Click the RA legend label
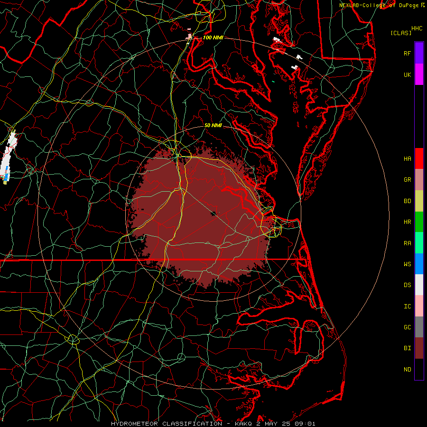This screenshot has width=427, height=427. pyautogui.click(x=407, y=243)
